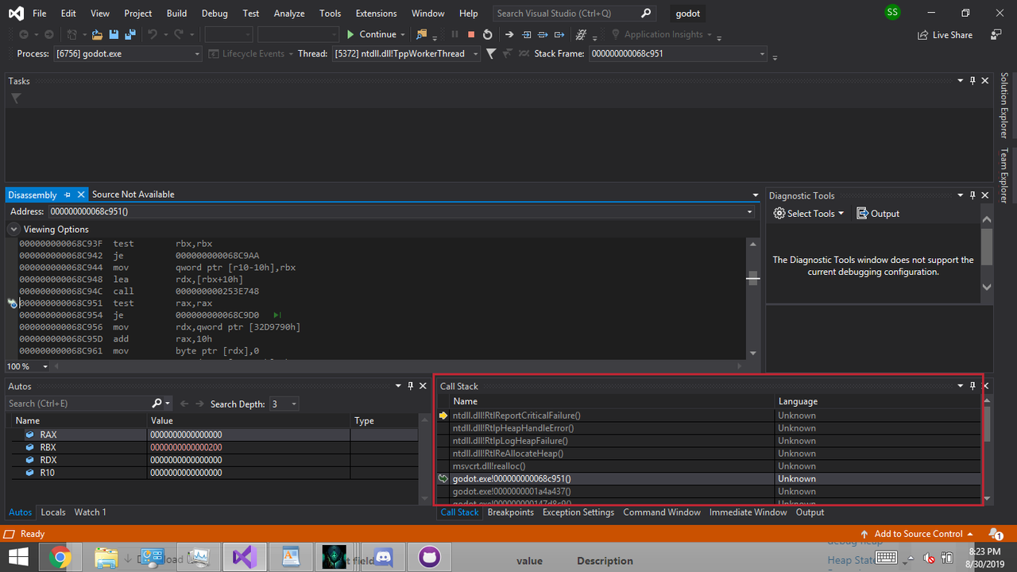The width and height of the screenshot is (1017, 572).
Task: Select ntdll.dll!RtlReAllocateHeap() stack frame
Action: click(709, 454)
